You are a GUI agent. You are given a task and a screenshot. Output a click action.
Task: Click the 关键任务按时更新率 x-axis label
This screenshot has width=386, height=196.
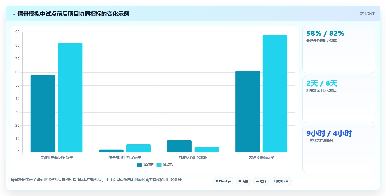[56, 157]
